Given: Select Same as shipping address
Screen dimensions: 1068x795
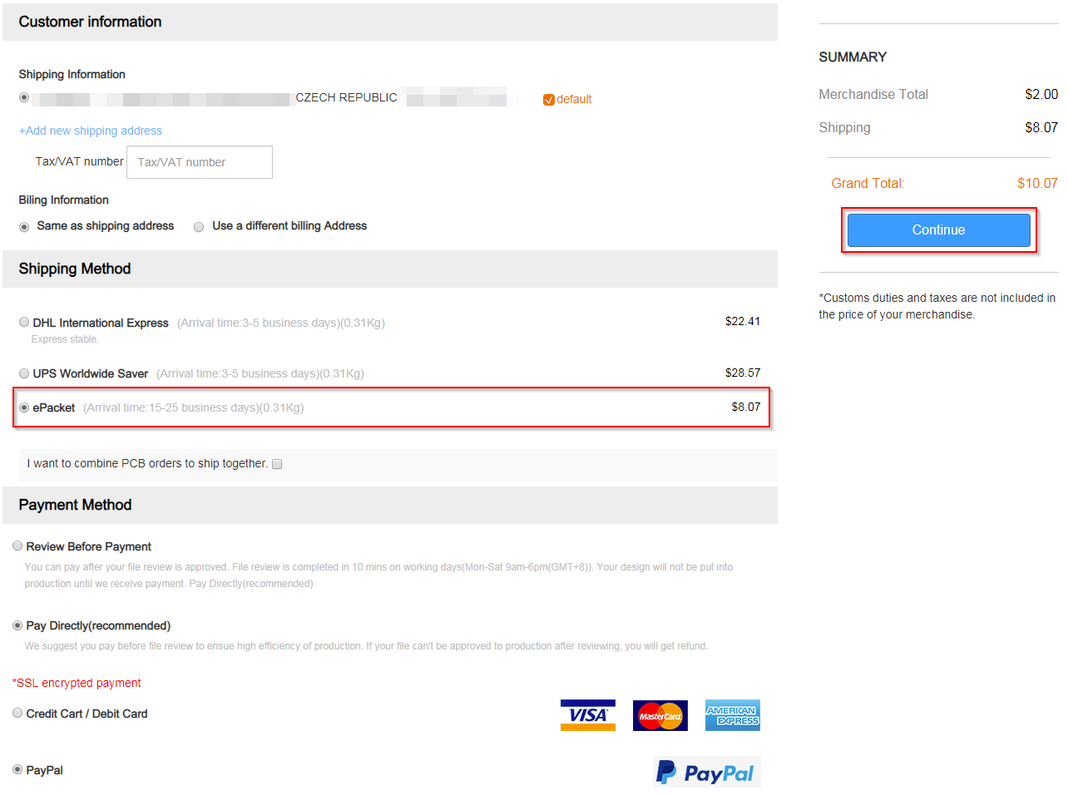Looking at the screenshot, I should point(24,227).
